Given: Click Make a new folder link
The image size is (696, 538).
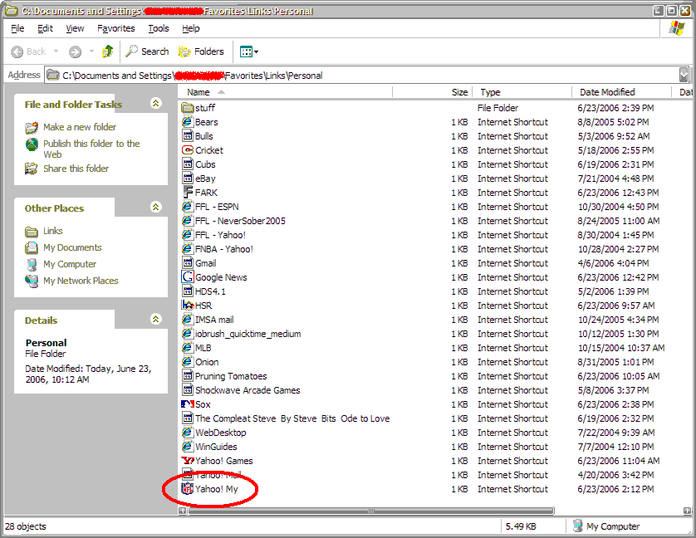Looking at the screenshot, I should coord(80,127).
